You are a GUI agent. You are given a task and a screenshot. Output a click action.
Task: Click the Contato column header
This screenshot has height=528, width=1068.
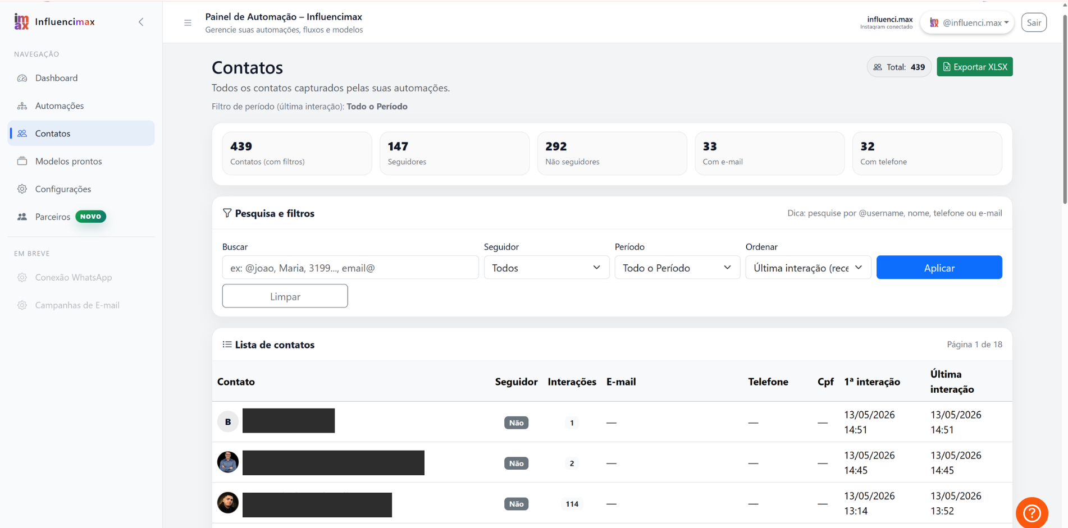[236, 382]
